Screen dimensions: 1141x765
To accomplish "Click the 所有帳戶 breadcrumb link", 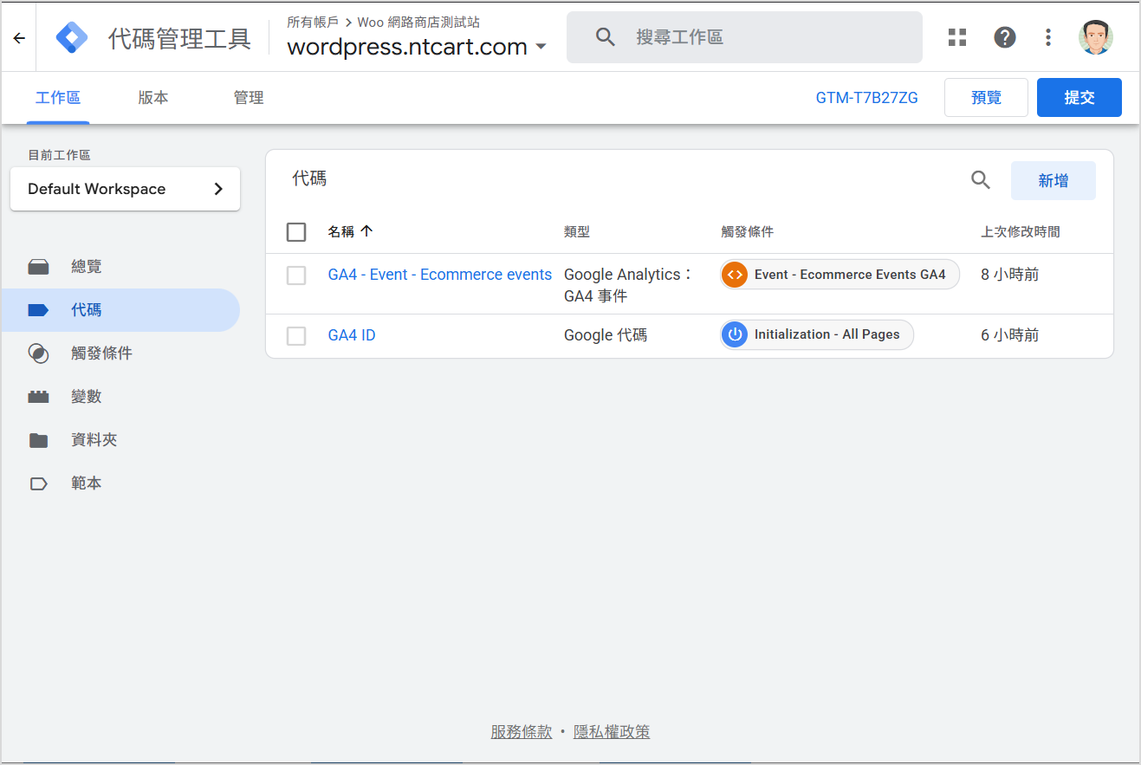I will click(313, 23).
